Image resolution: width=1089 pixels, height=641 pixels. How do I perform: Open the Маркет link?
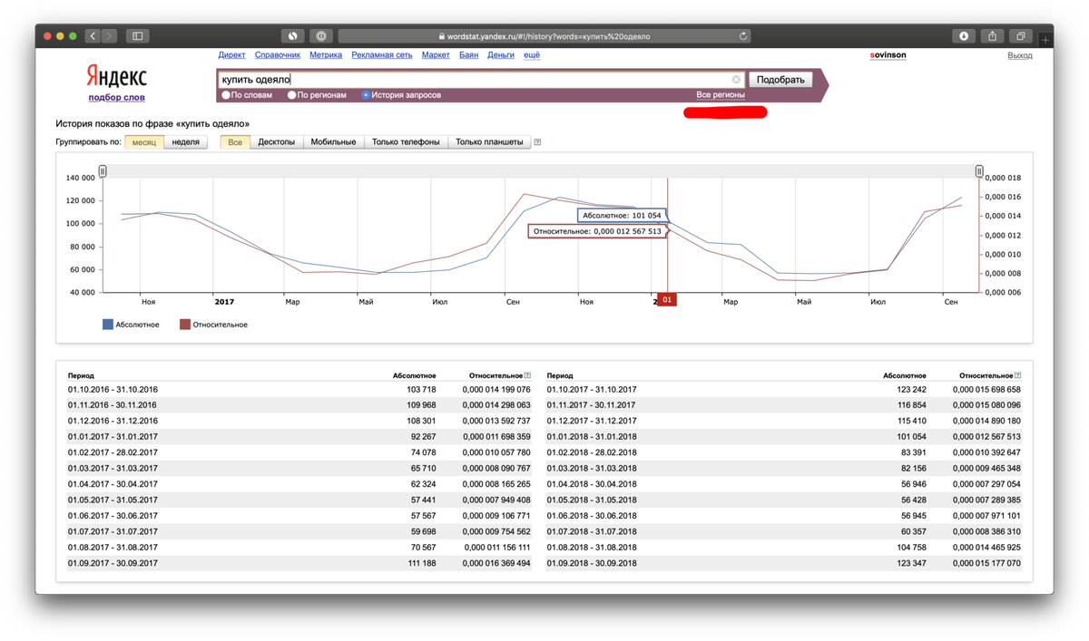436,55
